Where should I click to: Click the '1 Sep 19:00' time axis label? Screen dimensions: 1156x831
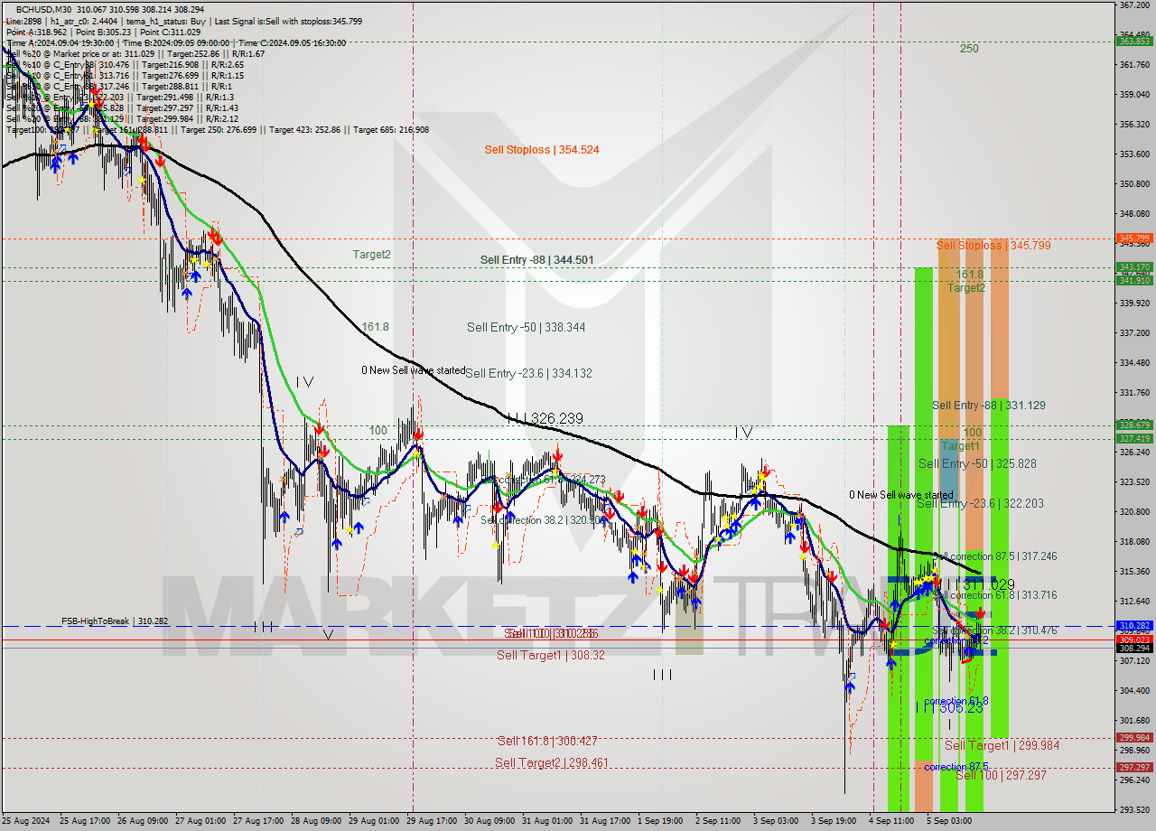(x=660, y=821)
